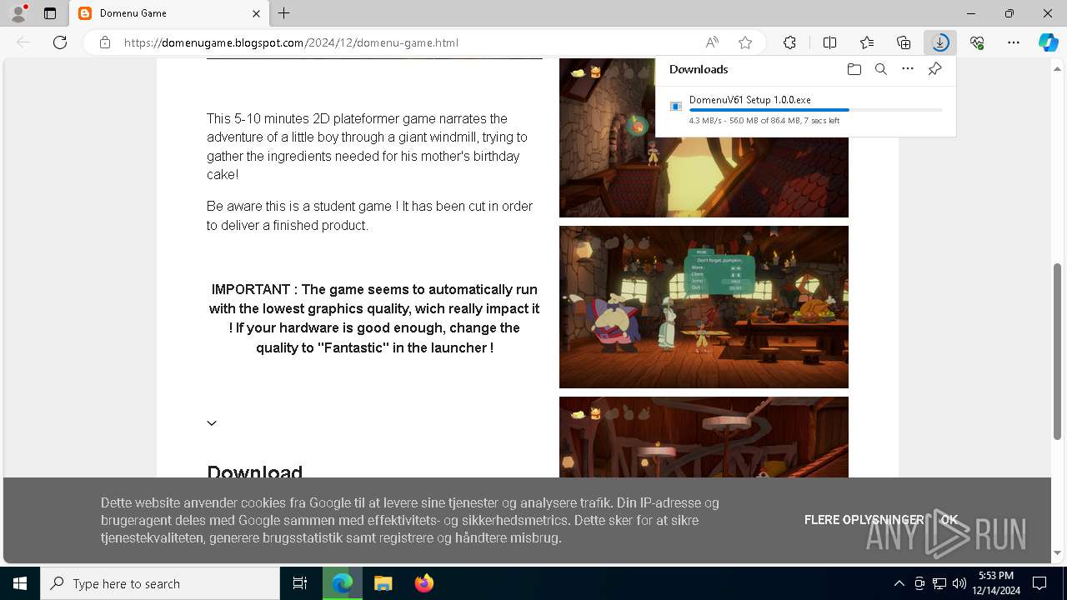Screen dimensions: 1067x600
Task: Open Task View on taskbar
Action: 300,583
